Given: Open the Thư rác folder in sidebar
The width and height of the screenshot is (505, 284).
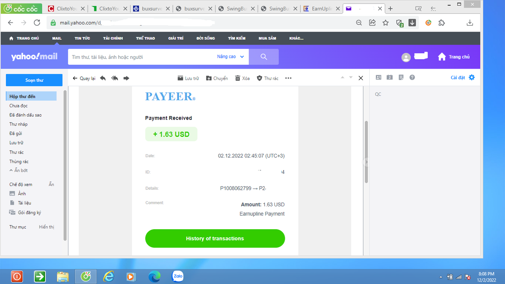Looking at the screenshot, I should coord(17,152).
